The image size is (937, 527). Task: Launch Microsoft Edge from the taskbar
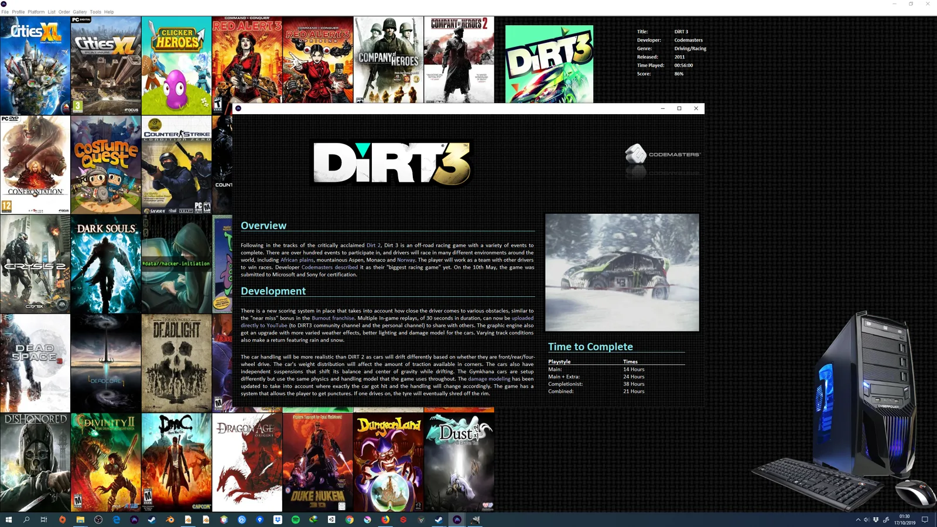pos(116,519)
